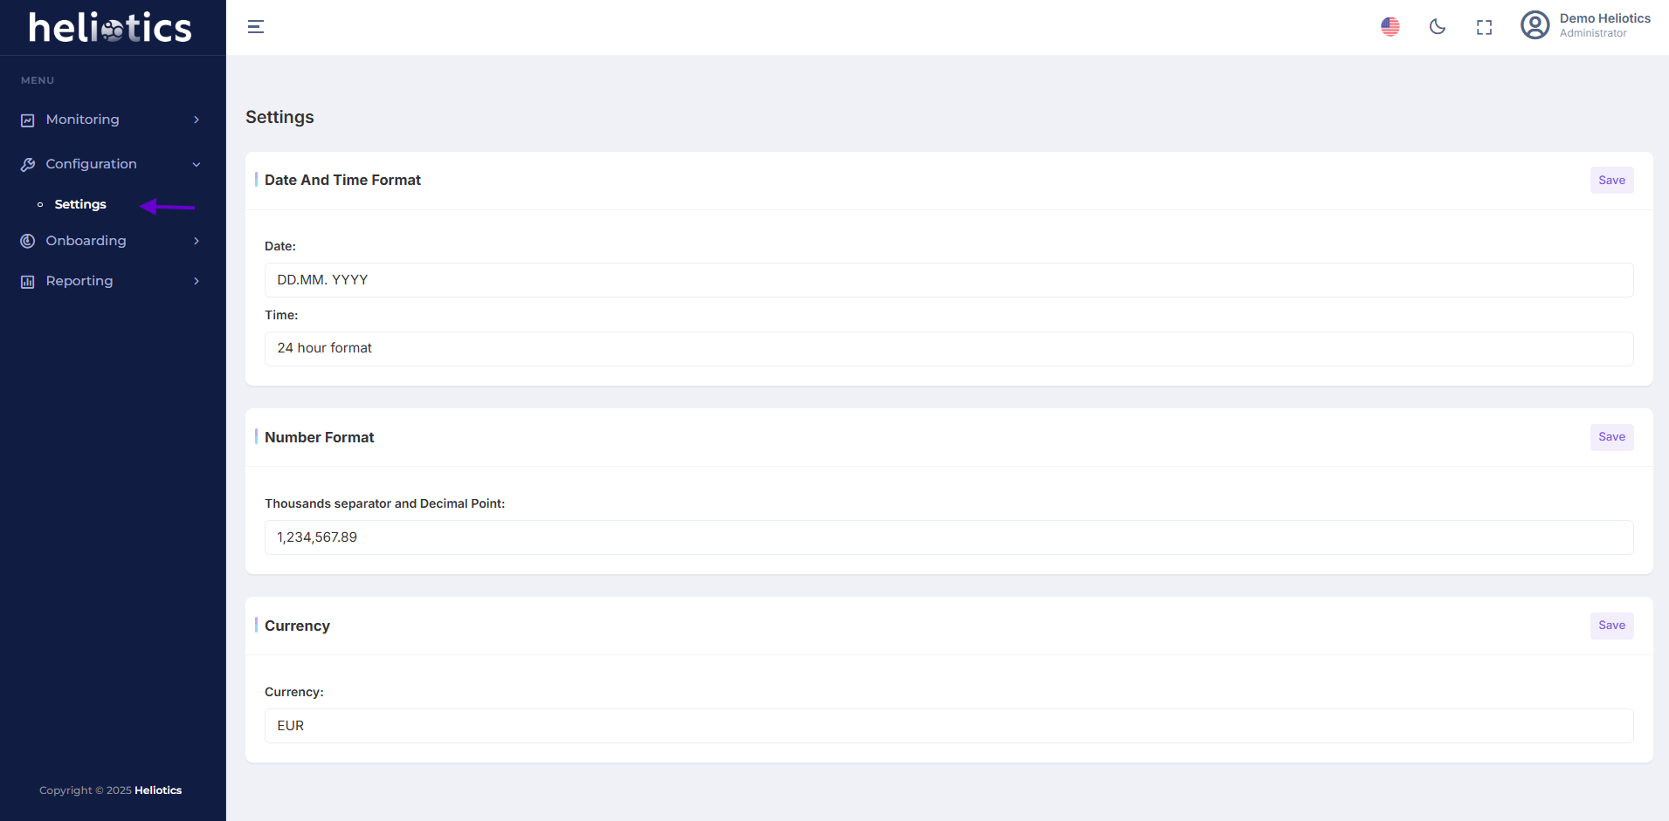Viewport: 1669px width, 821px height.
Task: Switch to dark mode moon icon
Action: point(1438,27)
